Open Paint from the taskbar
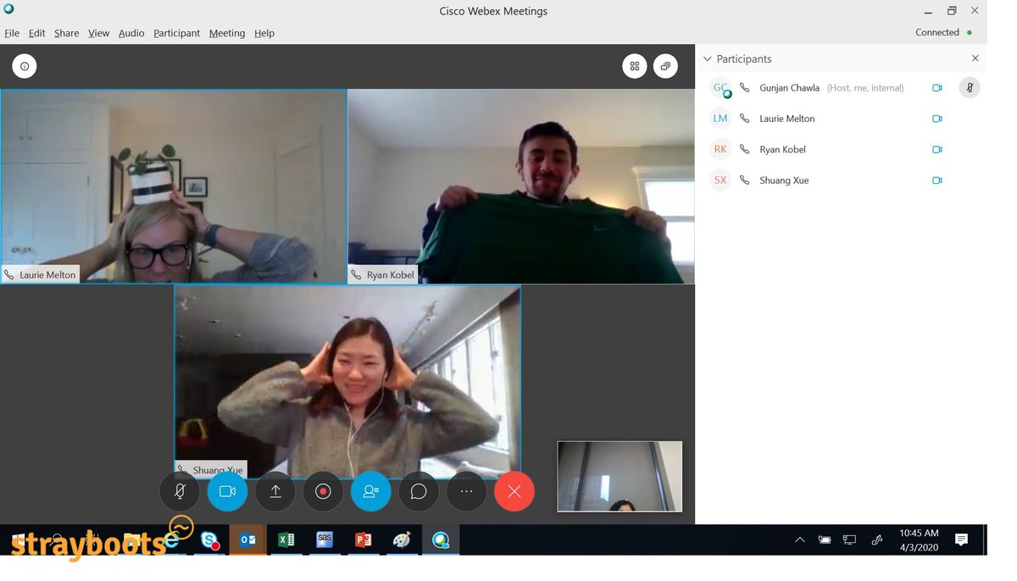1017x581 pixels. pyautogui.click(x=402, y=539)
